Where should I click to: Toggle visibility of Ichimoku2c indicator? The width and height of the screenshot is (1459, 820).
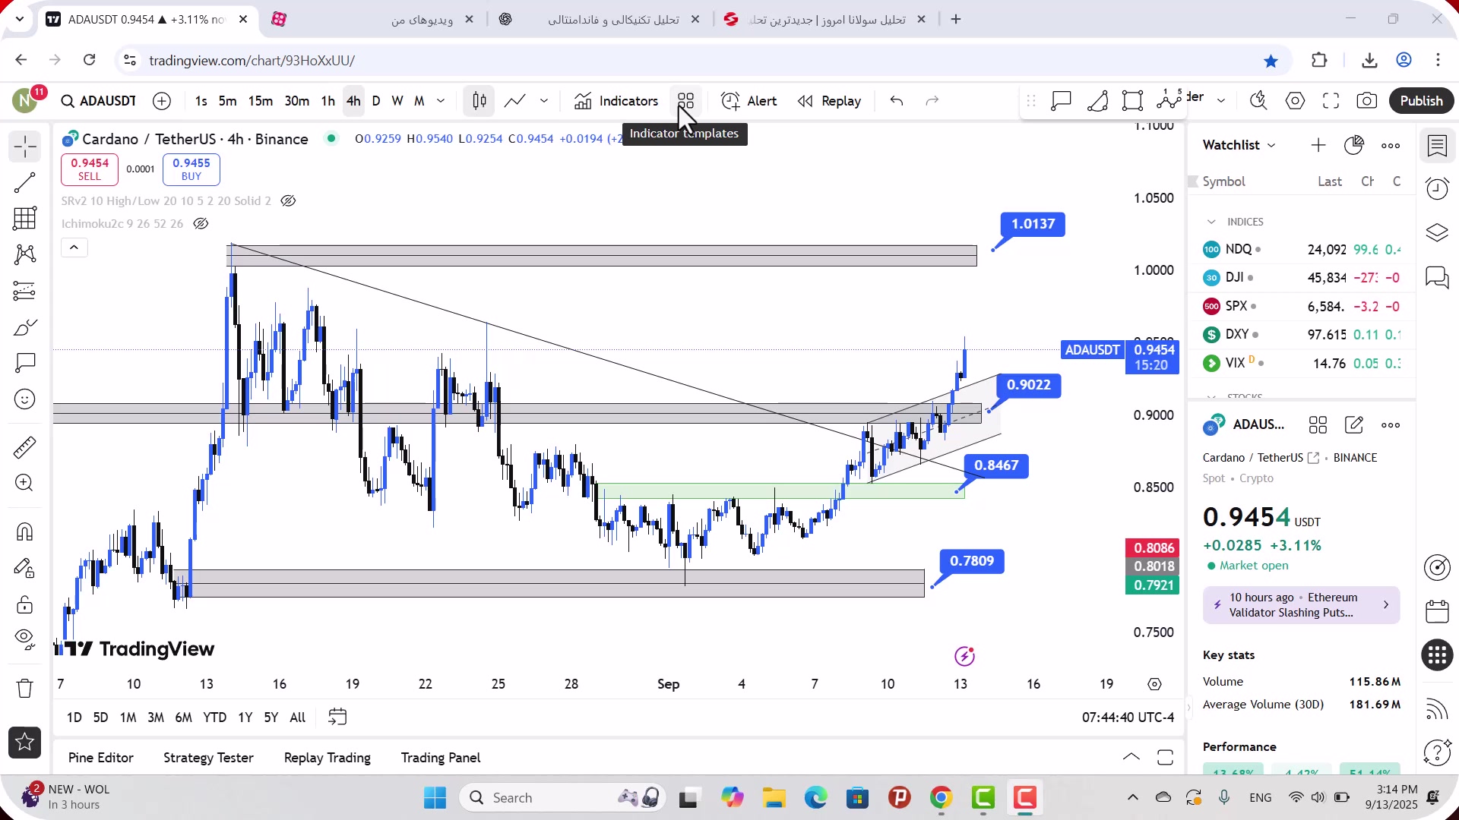201,224
